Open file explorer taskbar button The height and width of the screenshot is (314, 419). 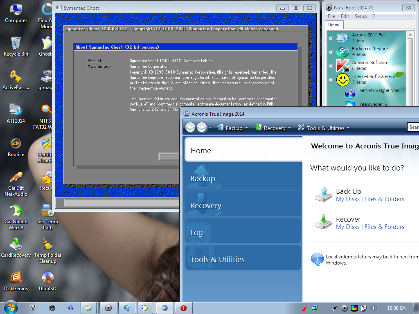coord(88,308)
